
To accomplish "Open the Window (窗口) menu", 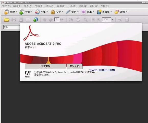I will coord(94,6).
